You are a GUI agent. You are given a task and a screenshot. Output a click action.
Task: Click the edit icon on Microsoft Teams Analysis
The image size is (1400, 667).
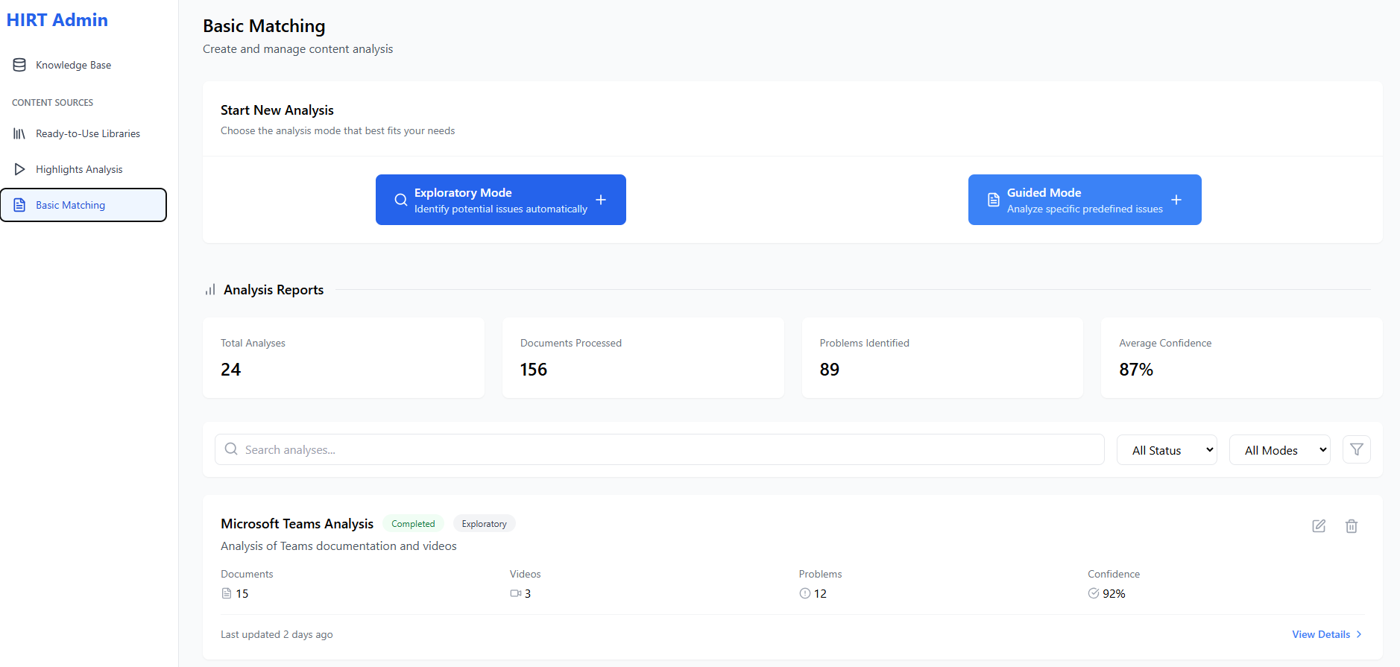coord(1319,526)
